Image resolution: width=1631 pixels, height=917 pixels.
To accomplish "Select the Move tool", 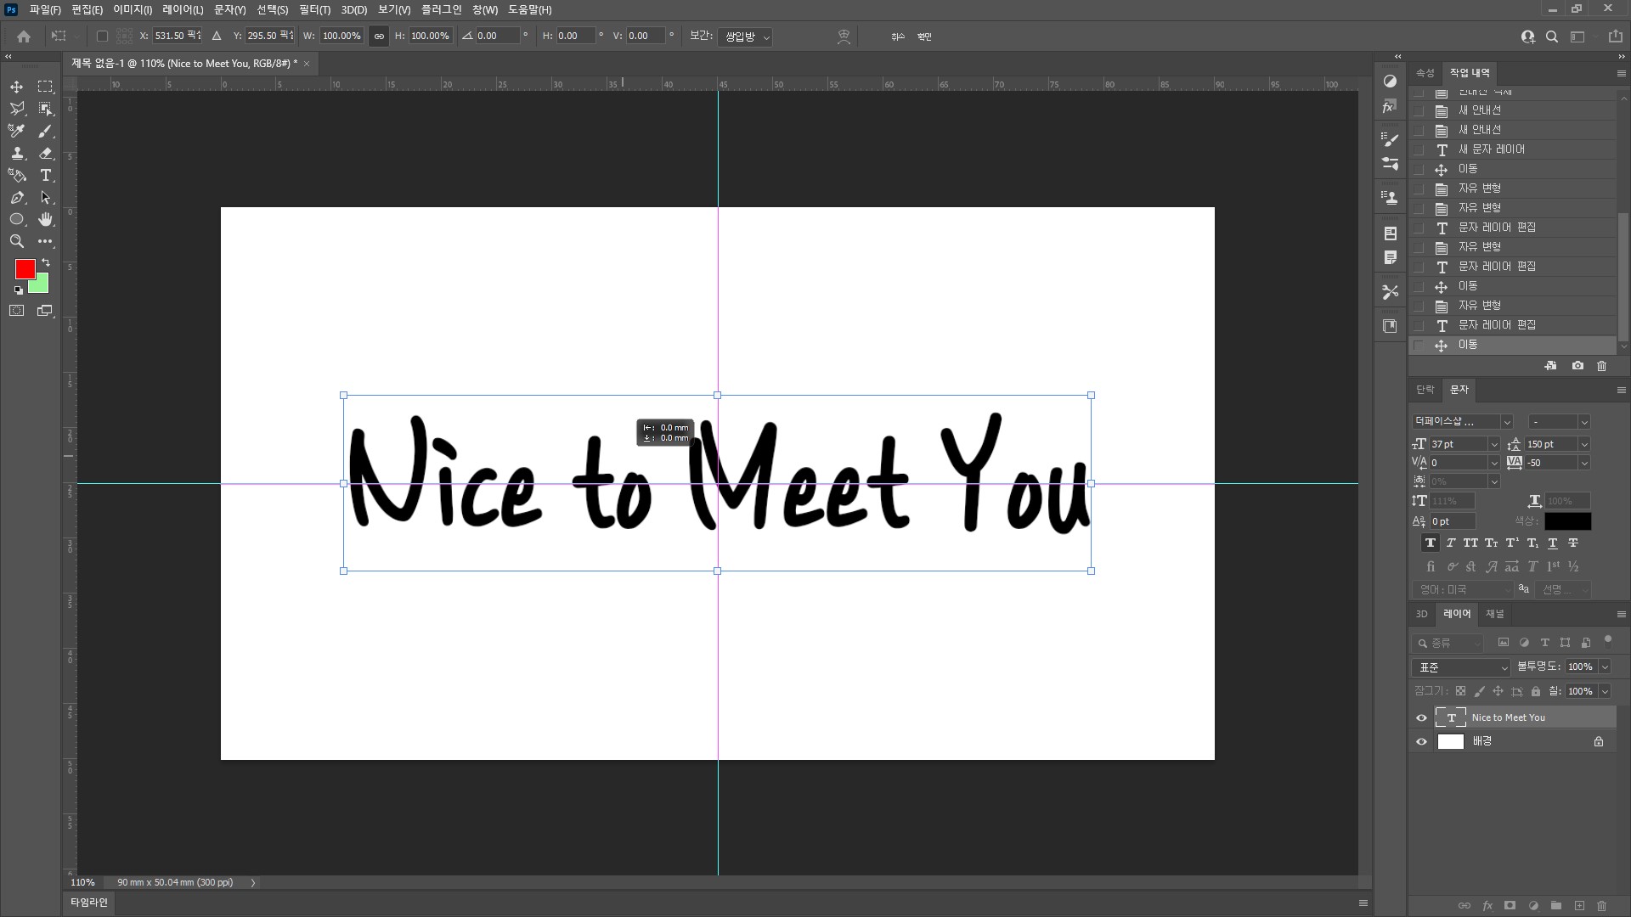I will (16, 87).
